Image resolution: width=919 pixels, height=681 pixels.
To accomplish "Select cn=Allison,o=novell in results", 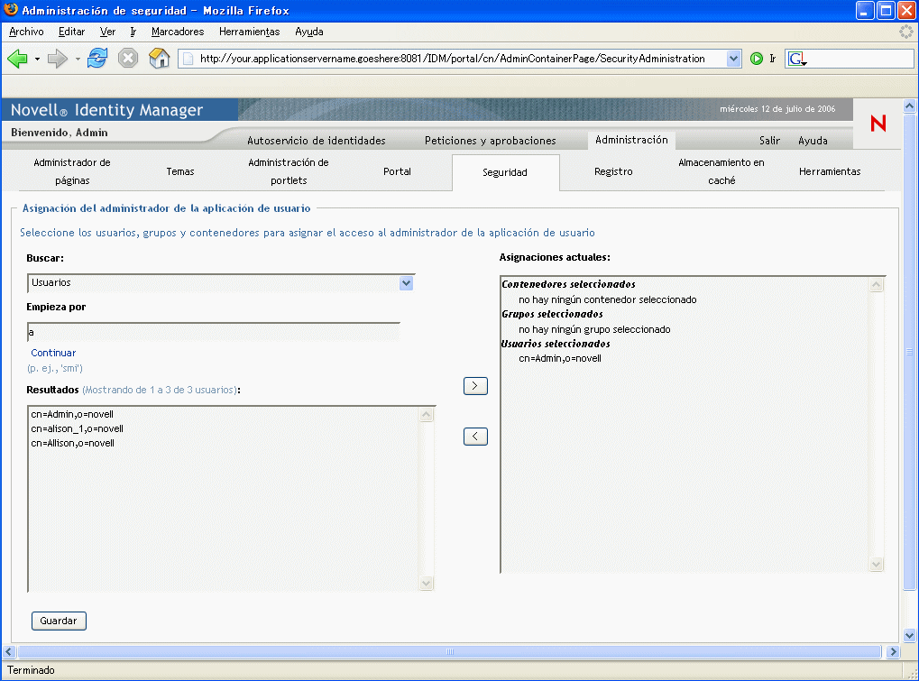I will (x=73, y=443).
